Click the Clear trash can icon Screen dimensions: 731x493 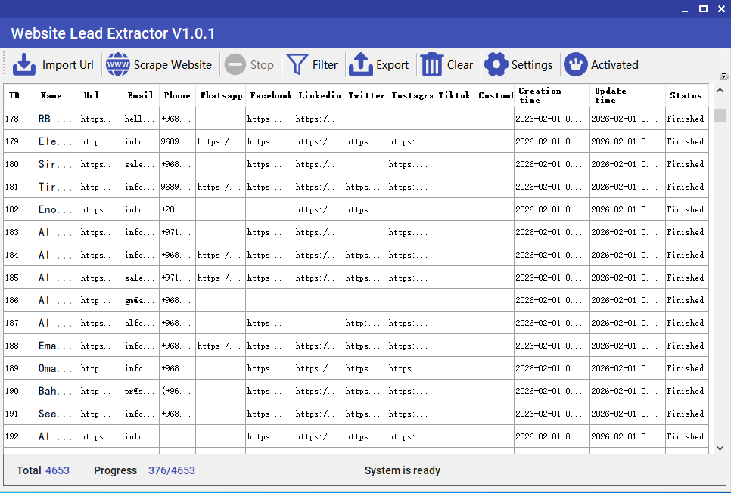(x=431, y=65)
